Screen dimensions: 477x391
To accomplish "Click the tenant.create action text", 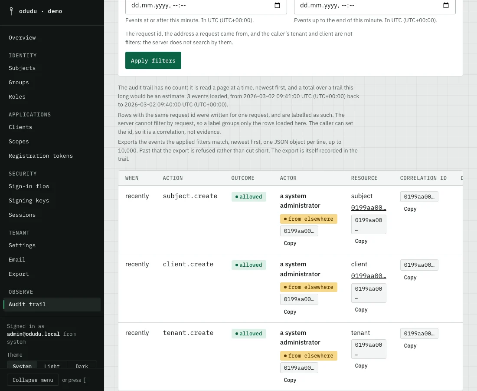I will coord(188,333).
